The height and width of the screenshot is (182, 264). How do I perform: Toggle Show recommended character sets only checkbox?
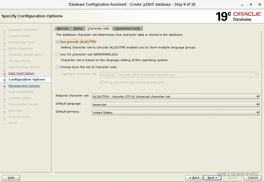(102, 83)
